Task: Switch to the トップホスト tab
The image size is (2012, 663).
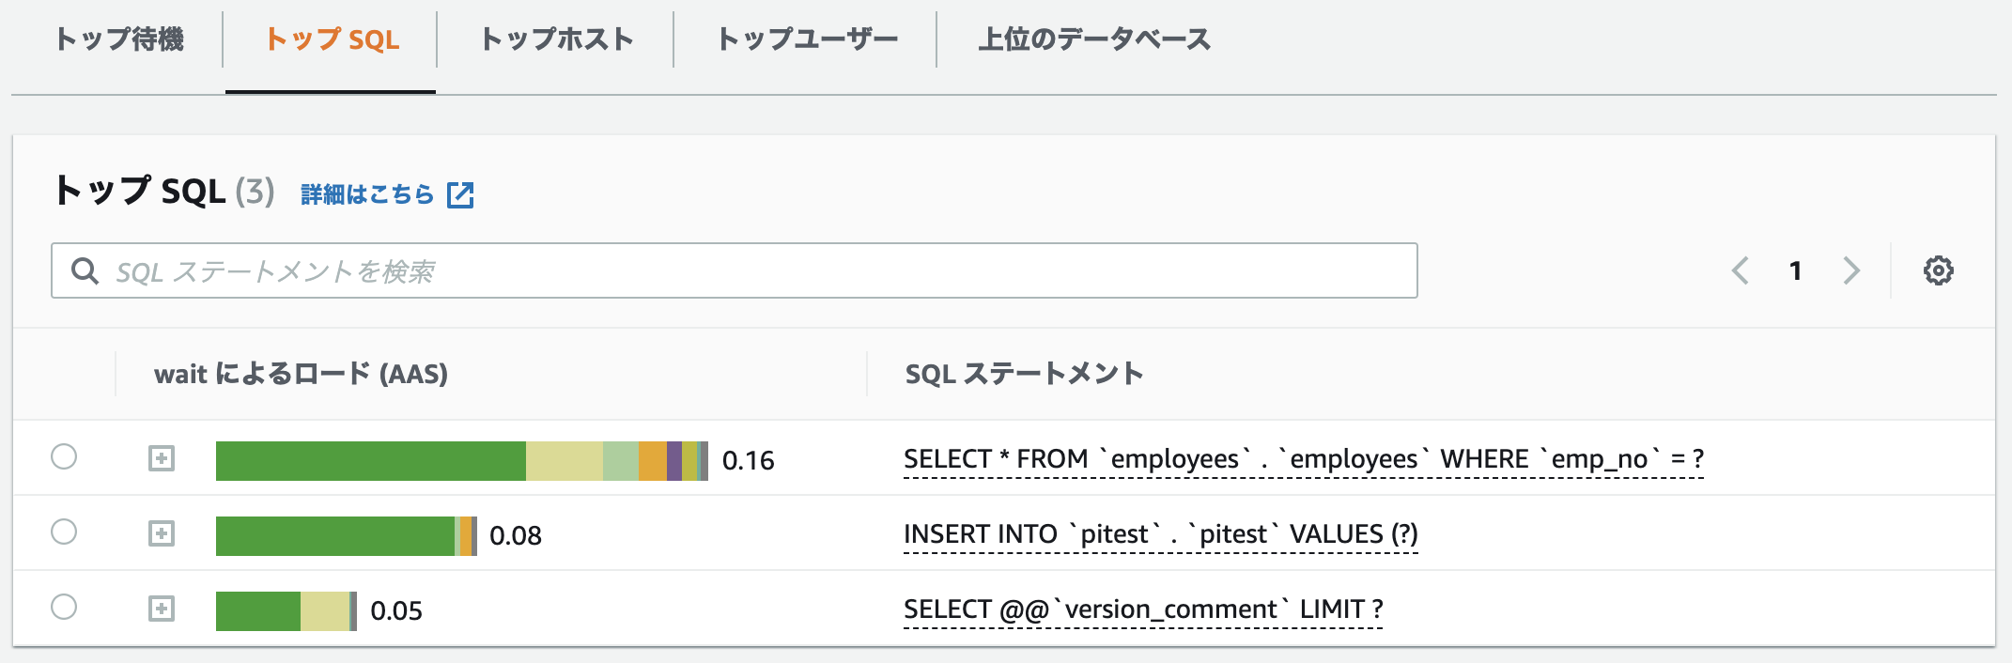Action: click(x=556, y=39)
